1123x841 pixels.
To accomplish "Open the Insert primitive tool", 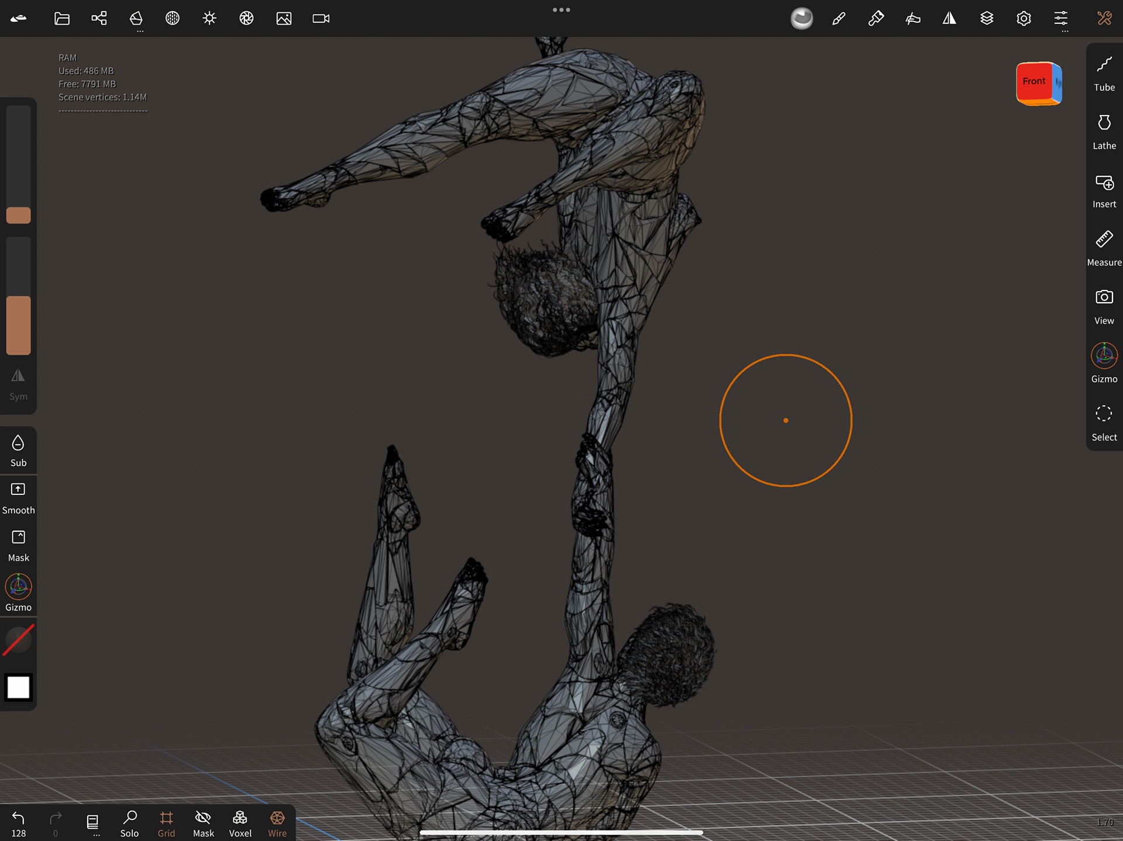I will tap(1104, 190).
